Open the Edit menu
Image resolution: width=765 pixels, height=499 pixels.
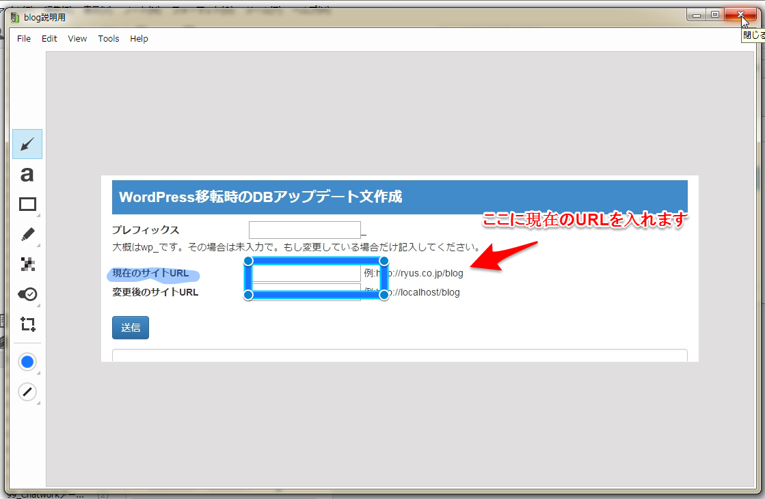[49, 39]
